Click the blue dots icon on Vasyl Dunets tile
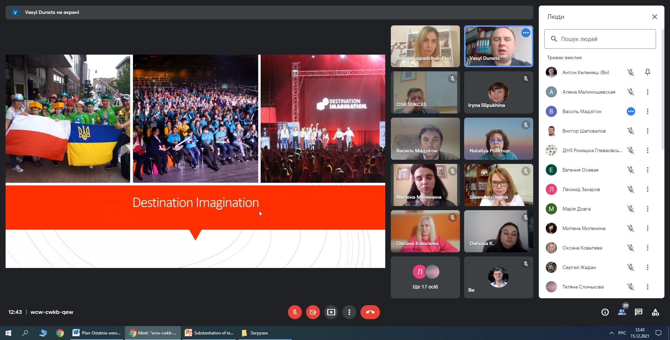The image size is (670, 340). pyautogui.click(x=526, y=33)
